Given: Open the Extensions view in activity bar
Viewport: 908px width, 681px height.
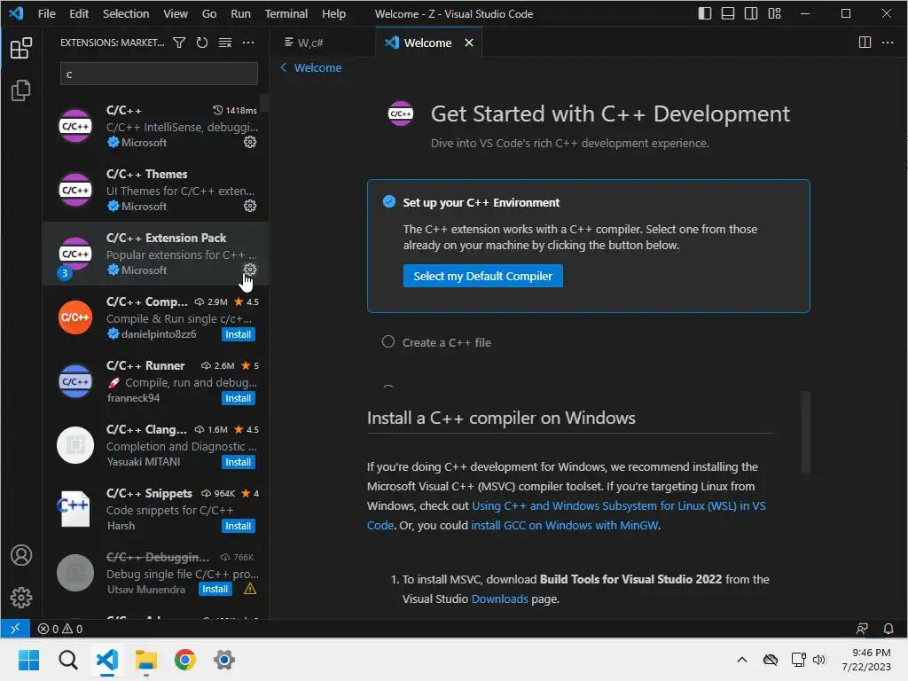Looking at the screenshot, I should click(21, 48).
